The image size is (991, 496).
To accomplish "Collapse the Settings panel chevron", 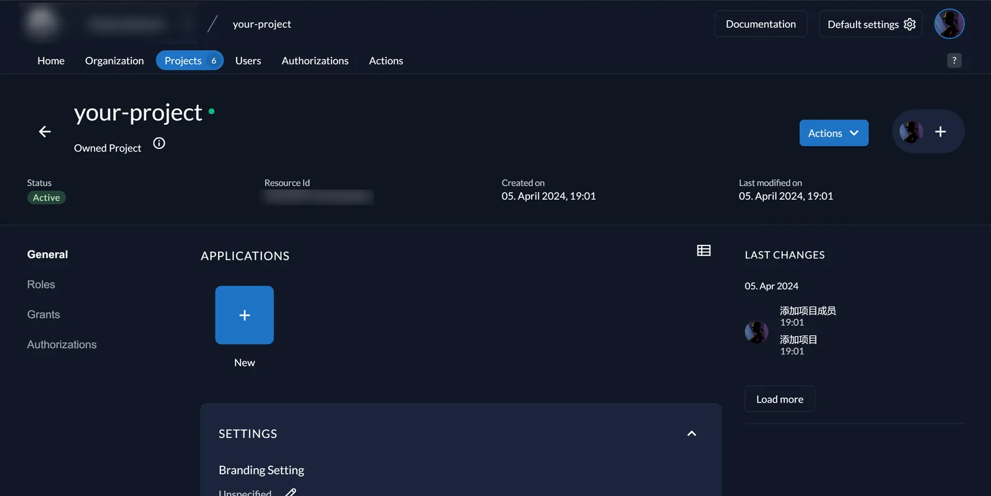I will point(692,434).
